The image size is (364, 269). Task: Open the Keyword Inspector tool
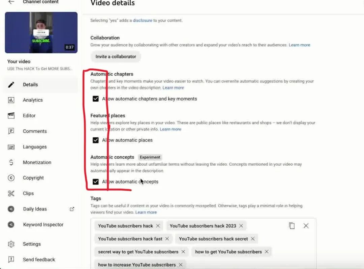click(42, 225)
